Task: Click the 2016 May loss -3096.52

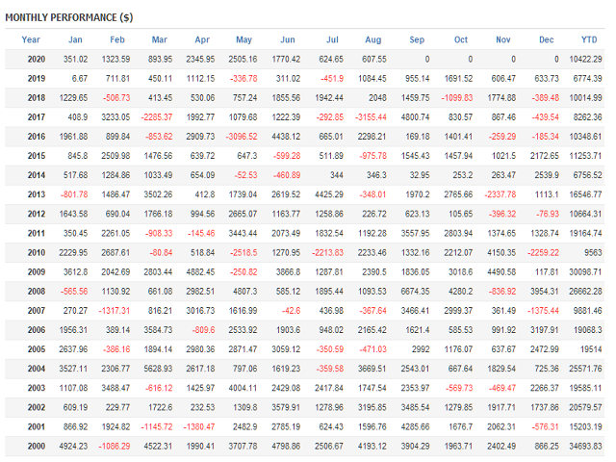Action: pos(242,137)
